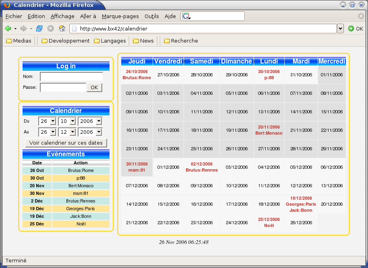Open the Recherche bookmark folder
Viewport: 368px width, 268px height.
point(181,41)
